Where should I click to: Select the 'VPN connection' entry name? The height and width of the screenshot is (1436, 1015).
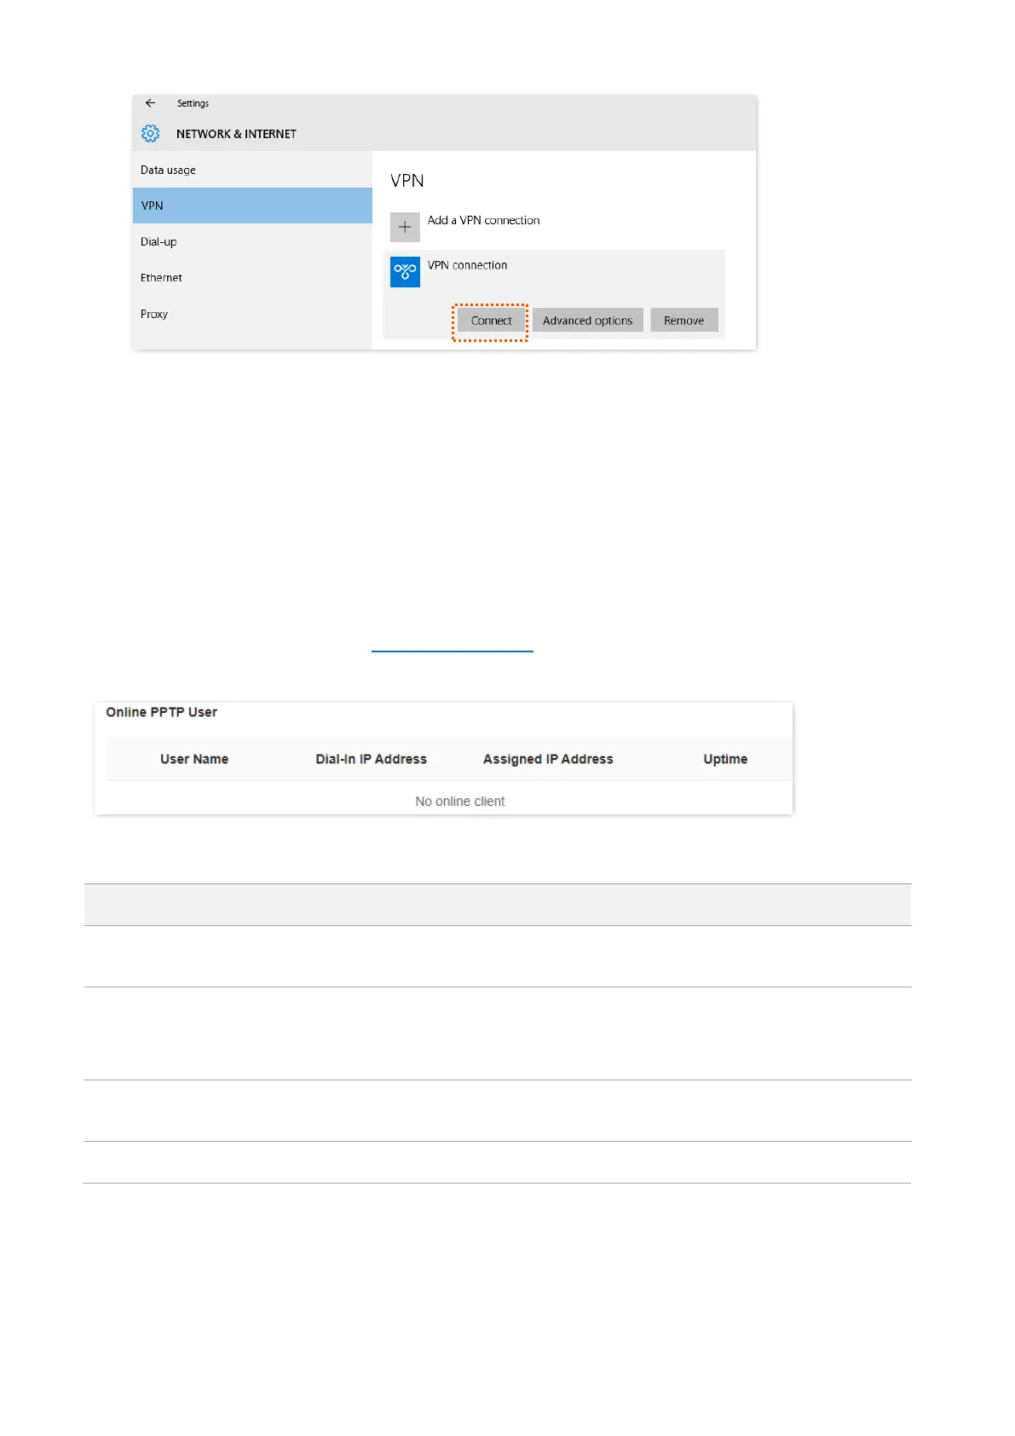[467, 266]
